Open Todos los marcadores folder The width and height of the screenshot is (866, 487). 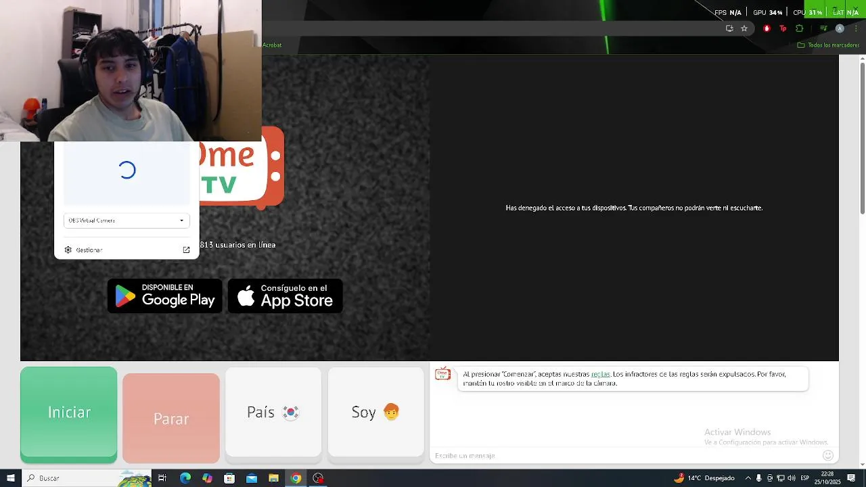[x=828, y=45]
